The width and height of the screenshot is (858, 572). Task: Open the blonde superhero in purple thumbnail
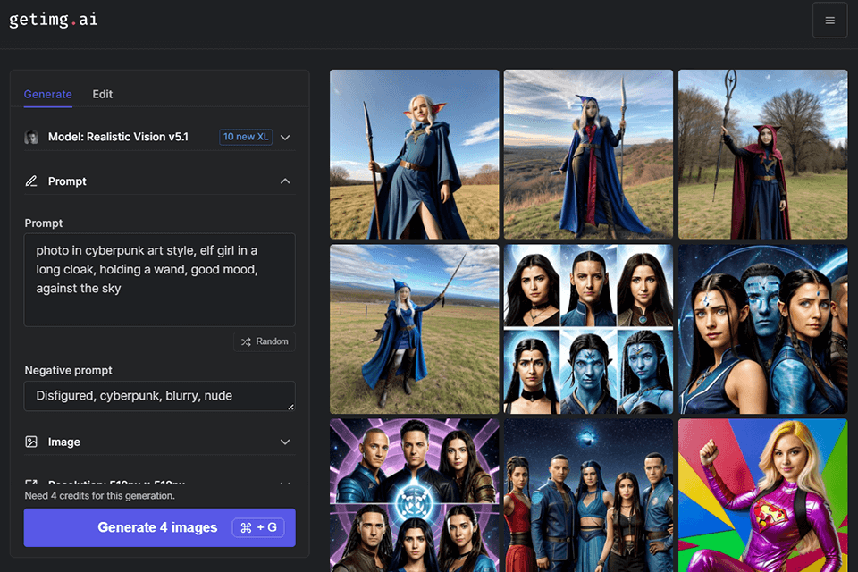tap(762, 495)
